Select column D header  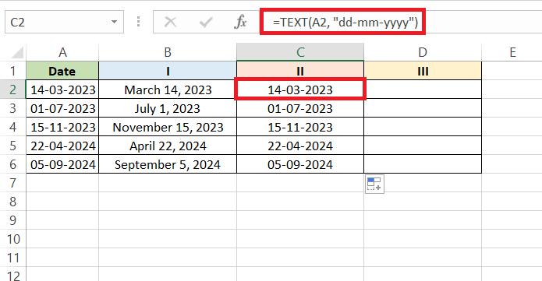tap(423, 52)
